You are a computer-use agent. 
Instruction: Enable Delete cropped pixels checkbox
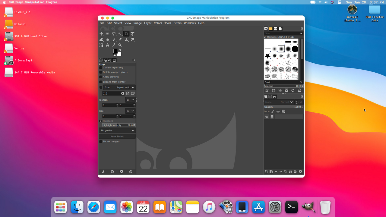pyautogui.click(x=101, y=72)
